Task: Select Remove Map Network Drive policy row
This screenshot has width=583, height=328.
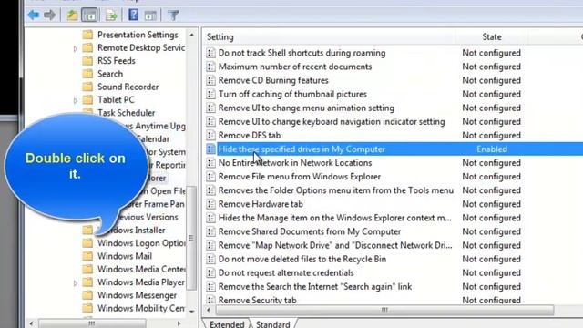Action: (x=335, y=245)
